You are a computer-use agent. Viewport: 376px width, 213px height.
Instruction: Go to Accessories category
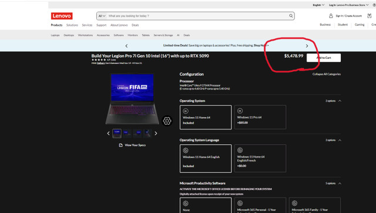click(x=103, y=35)
